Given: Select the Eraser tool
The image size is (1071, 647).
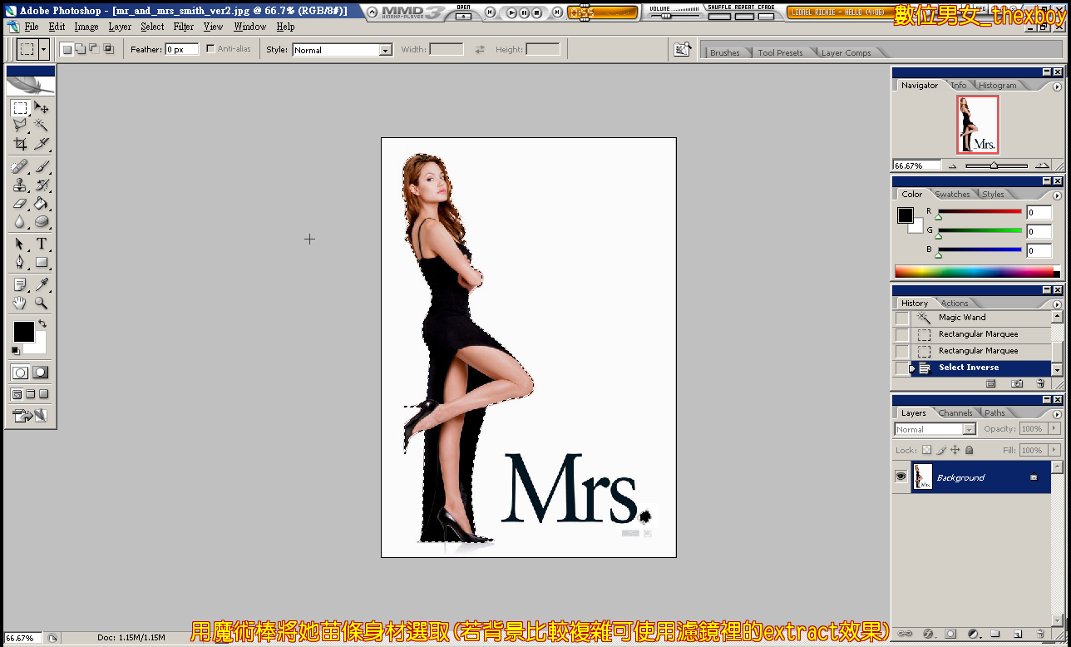Looking at the screenshot, I should pyautogui.click(x=20, y=204).
